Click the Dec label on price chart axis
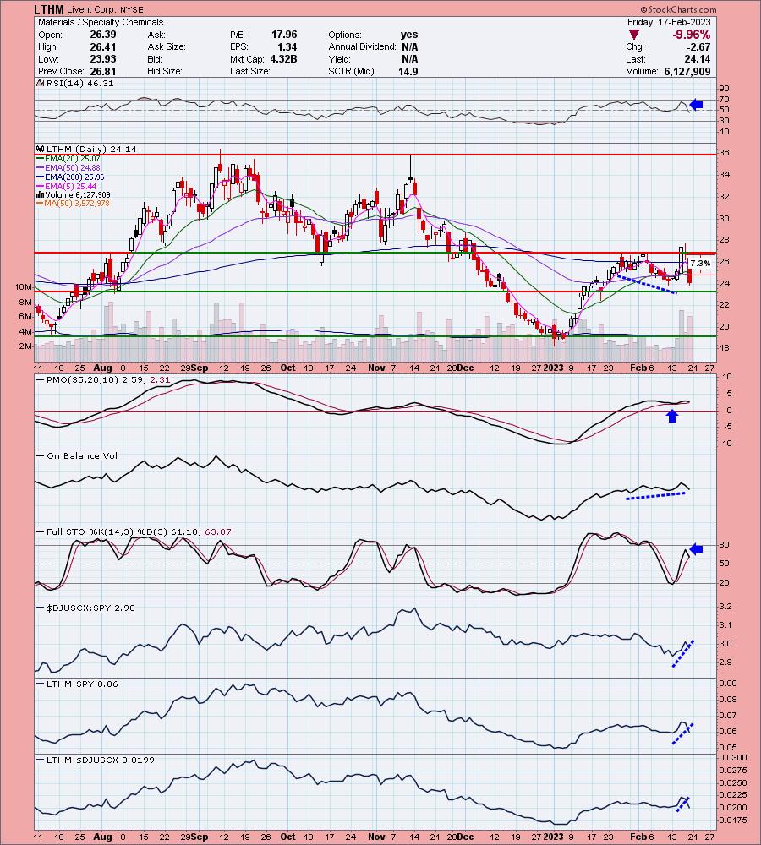Image resolution: width=761 pixels, height=845 pixels. (465, 368)
